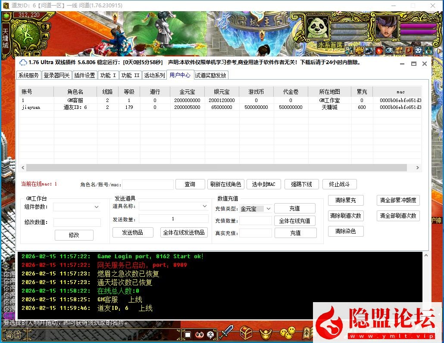The image size is (444, 343).
Task: Open the 试道奖励发放 tab
Action: coord(211,75)
